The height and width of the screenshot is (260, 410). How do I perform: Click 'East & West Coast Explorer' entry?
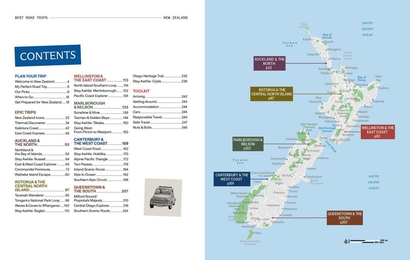point(42,164)
